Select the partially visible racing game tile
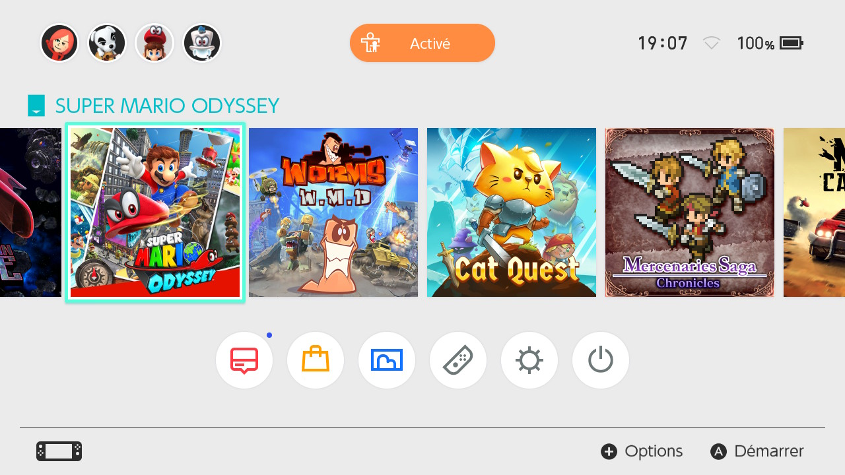 [x=814, y=212]
